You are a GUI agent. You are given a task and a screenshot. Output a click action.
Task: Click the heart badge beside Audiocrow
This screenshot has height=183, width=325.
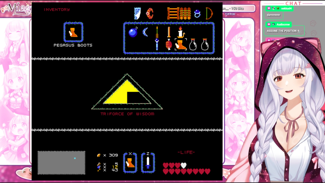[x=269, y=24]
